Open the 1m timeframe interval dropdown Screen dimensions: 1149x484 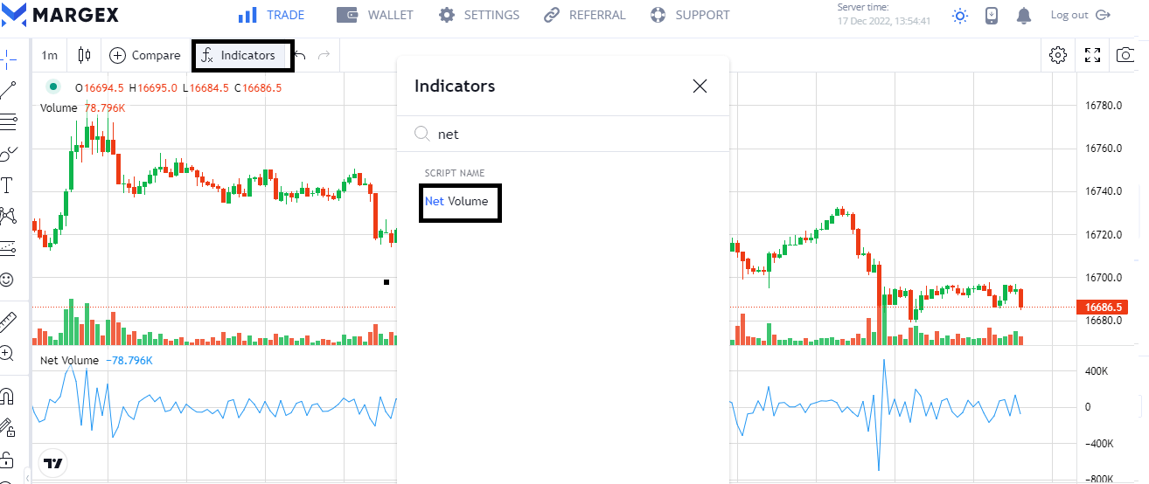pos(50,55)
